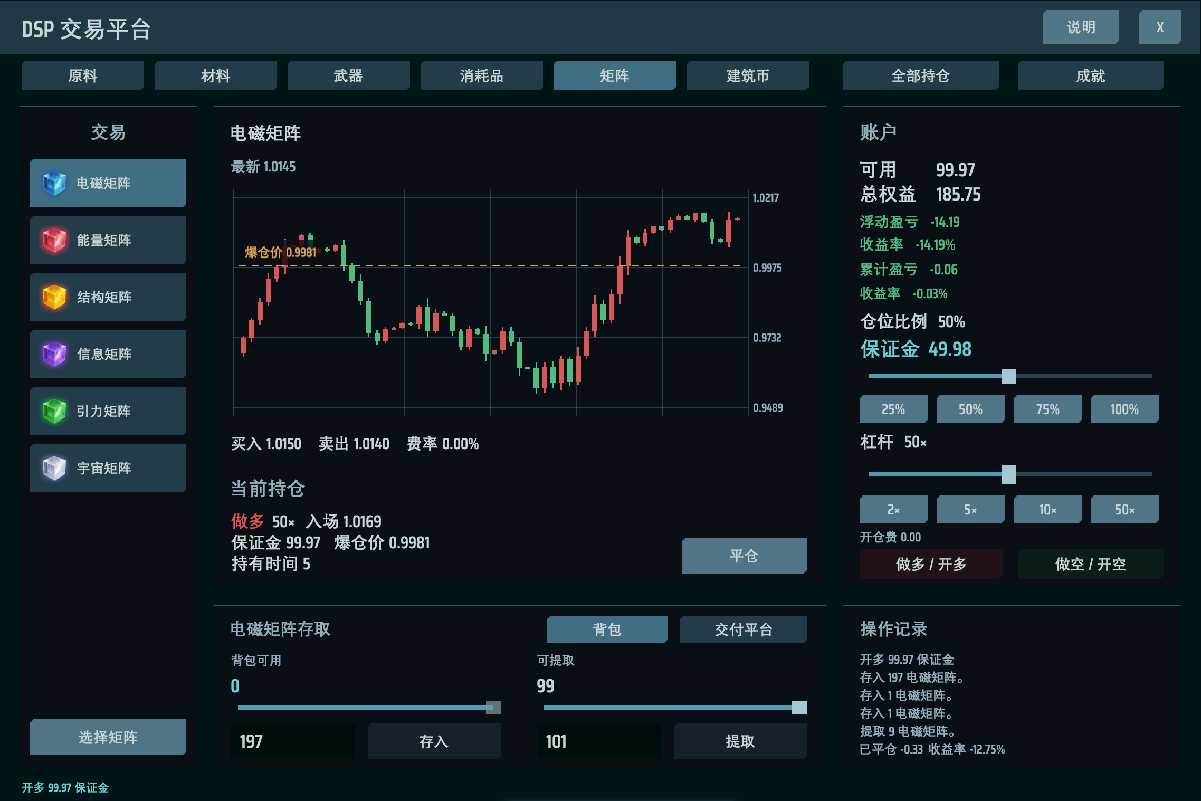The image size is (1201, 801).
Task: Select the green 引力矩阵 cube icon
Action: (54, 411)
